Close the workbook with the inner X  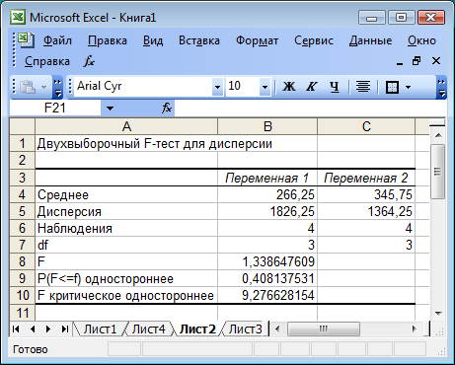[x=436, y=61]
